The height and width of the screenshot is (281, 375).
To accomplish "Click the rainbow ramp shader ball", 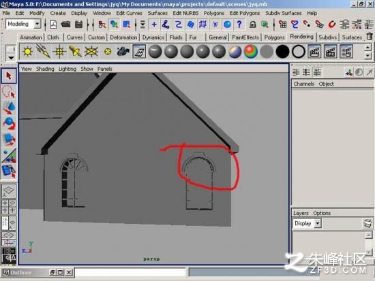I will point(251,52).
